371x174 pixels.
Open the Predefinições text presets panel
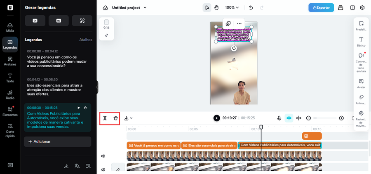pos(361,26)
